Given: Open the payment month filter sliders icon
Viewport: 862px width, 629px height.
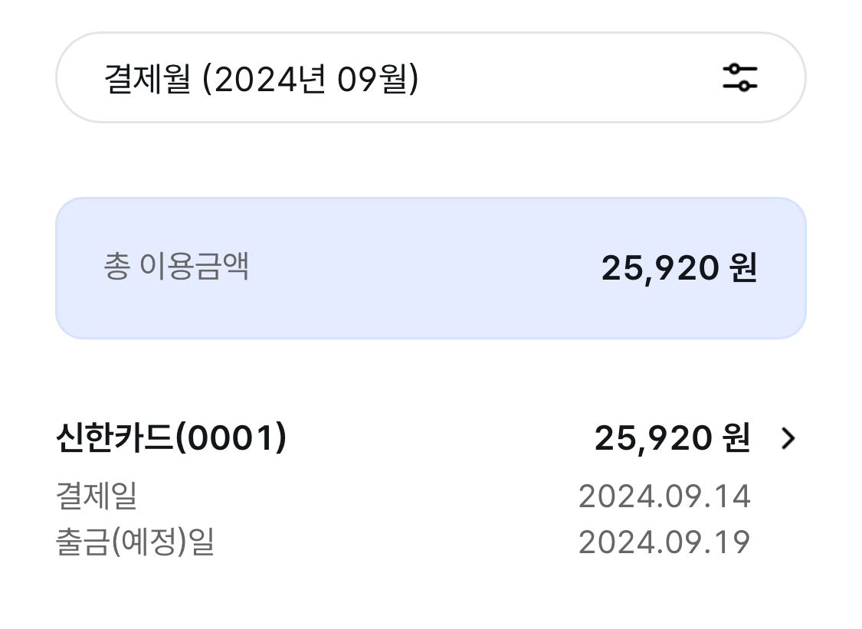Looking at the screenshot, I should pyautogui.click(x=739, y=77).
